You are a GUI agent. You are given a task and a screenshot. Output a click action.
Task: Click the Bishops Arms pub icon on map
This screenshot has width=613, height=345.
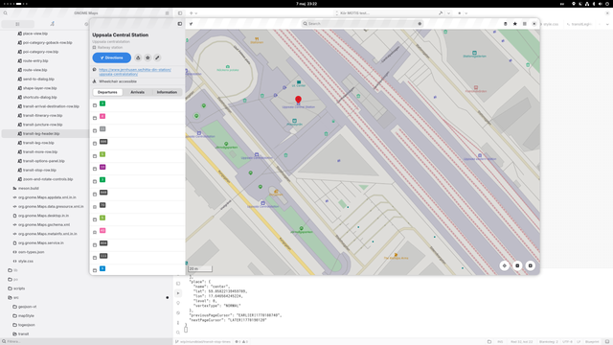click(x=396, y=255)
